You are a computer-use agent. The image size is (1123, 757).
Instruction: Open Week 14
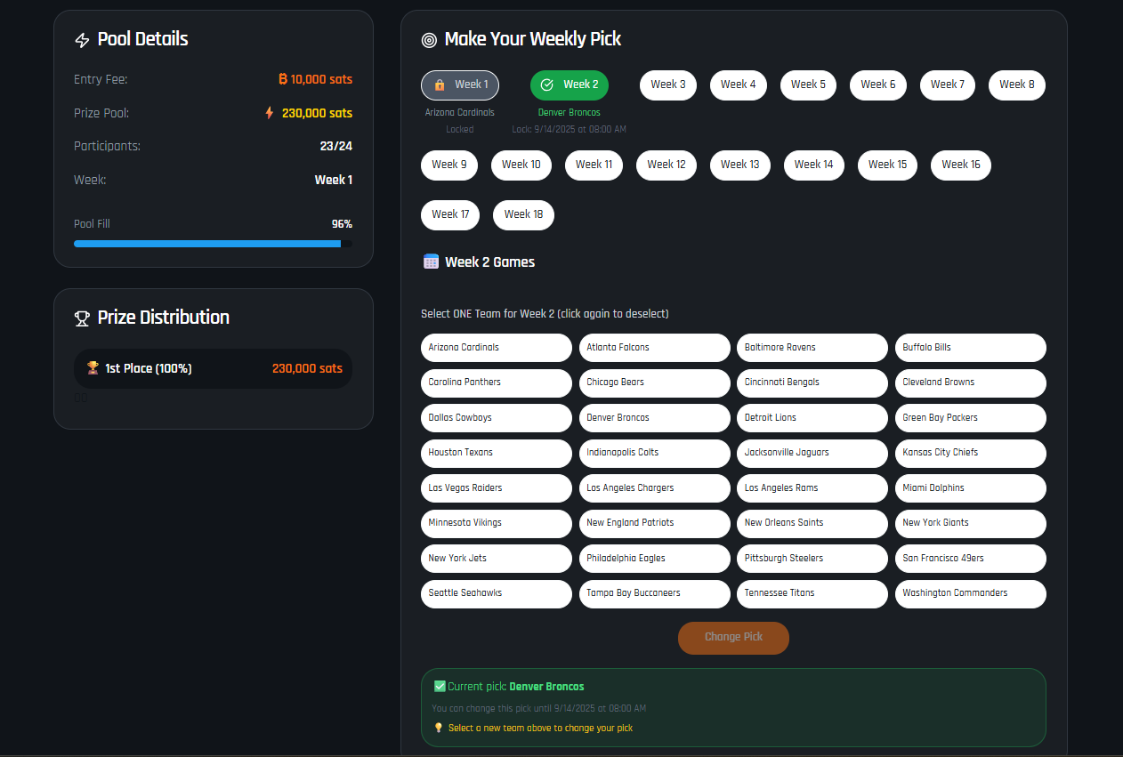click(814, 165)
